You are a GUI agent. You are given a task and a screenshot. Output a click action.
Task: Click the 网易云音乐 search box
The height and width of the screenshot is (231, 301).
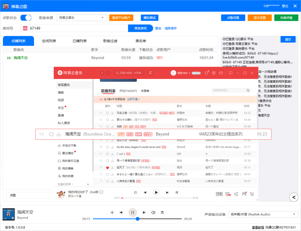(x=129, y=73)
